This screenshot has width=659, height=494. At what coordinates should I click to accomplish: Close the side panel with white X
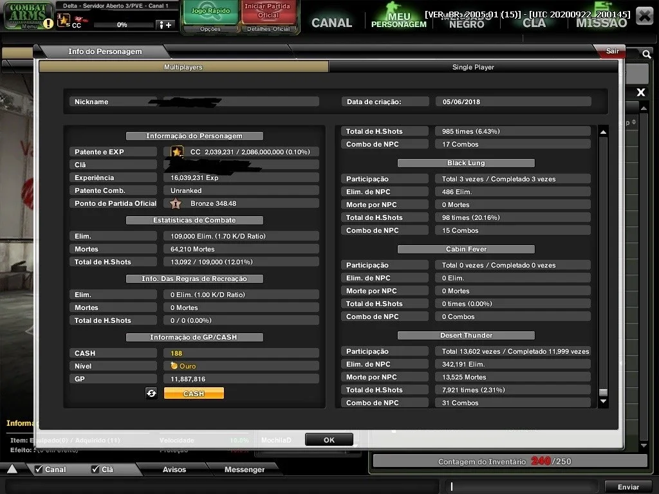click(x=640, y=93)
